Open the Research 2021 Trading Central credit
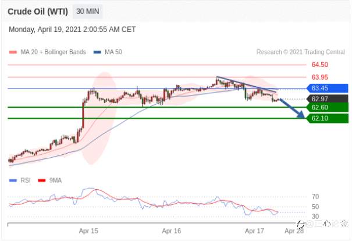Viewport: 352px width, 241px height. [301, 52]
